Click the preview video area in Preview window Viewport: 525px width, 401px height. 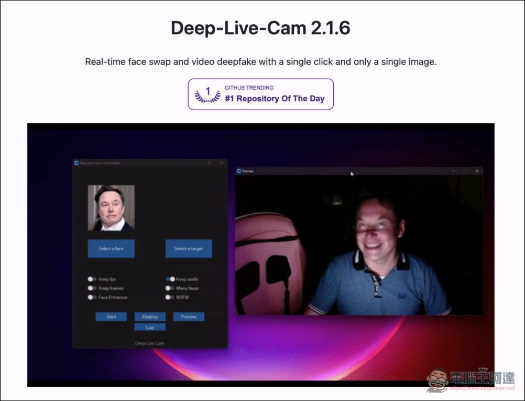click(359, 245)
